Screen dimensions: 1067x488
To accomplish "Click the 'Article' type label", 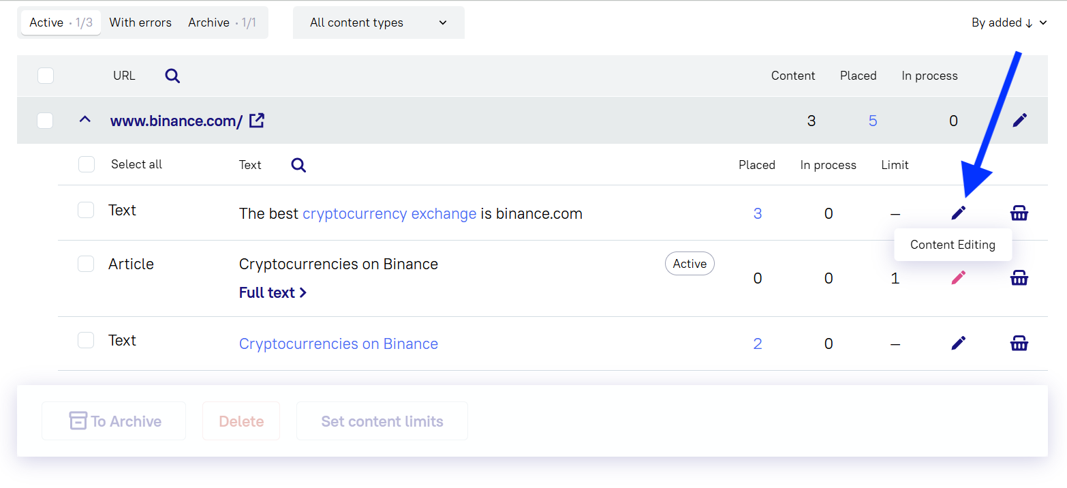I will 131,264.
